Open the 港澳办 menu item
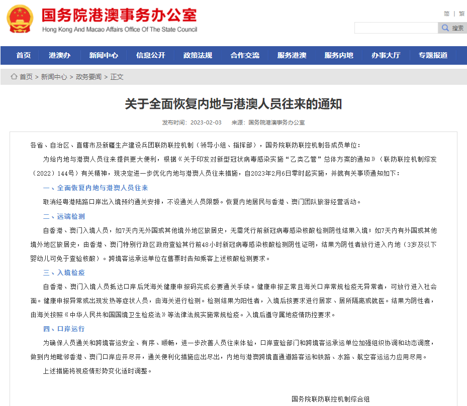The image size is (467, 406). 59,55
